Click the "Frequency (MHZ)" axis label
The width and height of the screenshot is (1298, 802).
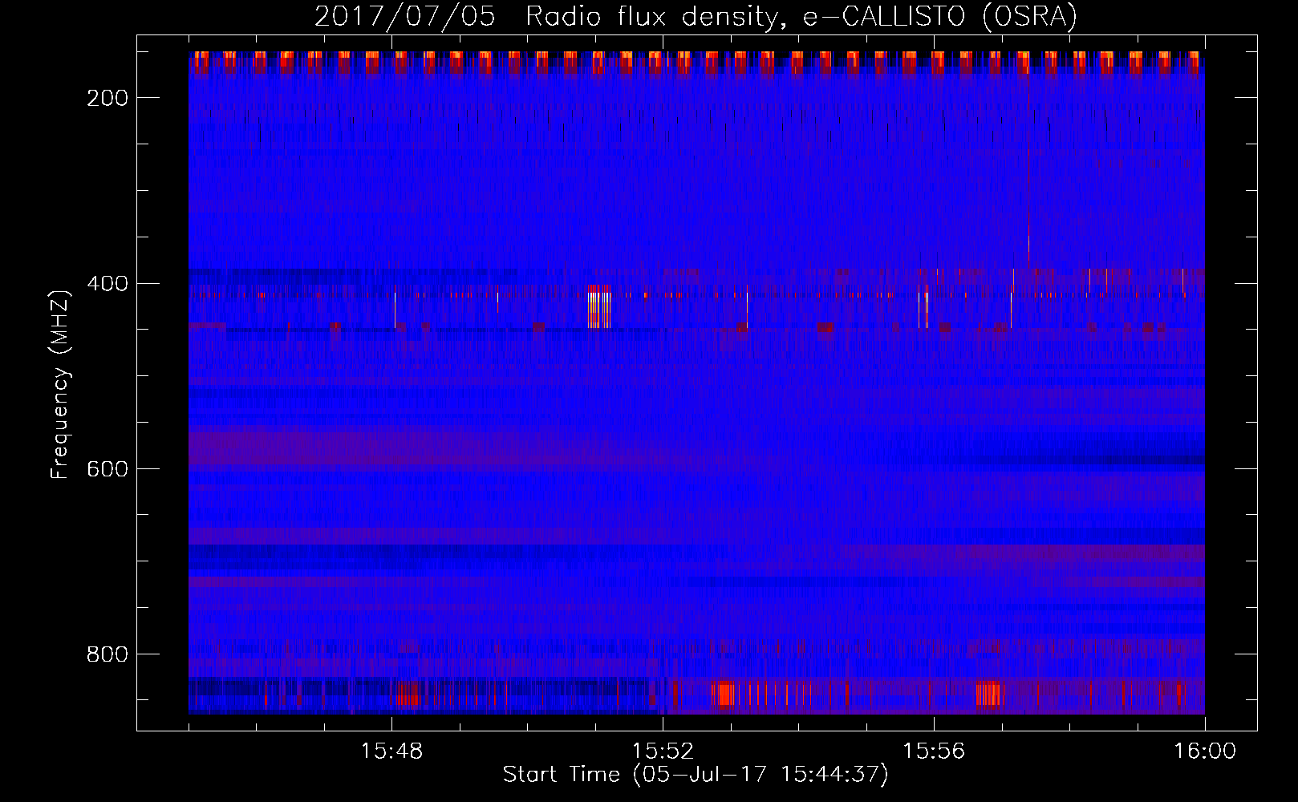tap(60, 384)
